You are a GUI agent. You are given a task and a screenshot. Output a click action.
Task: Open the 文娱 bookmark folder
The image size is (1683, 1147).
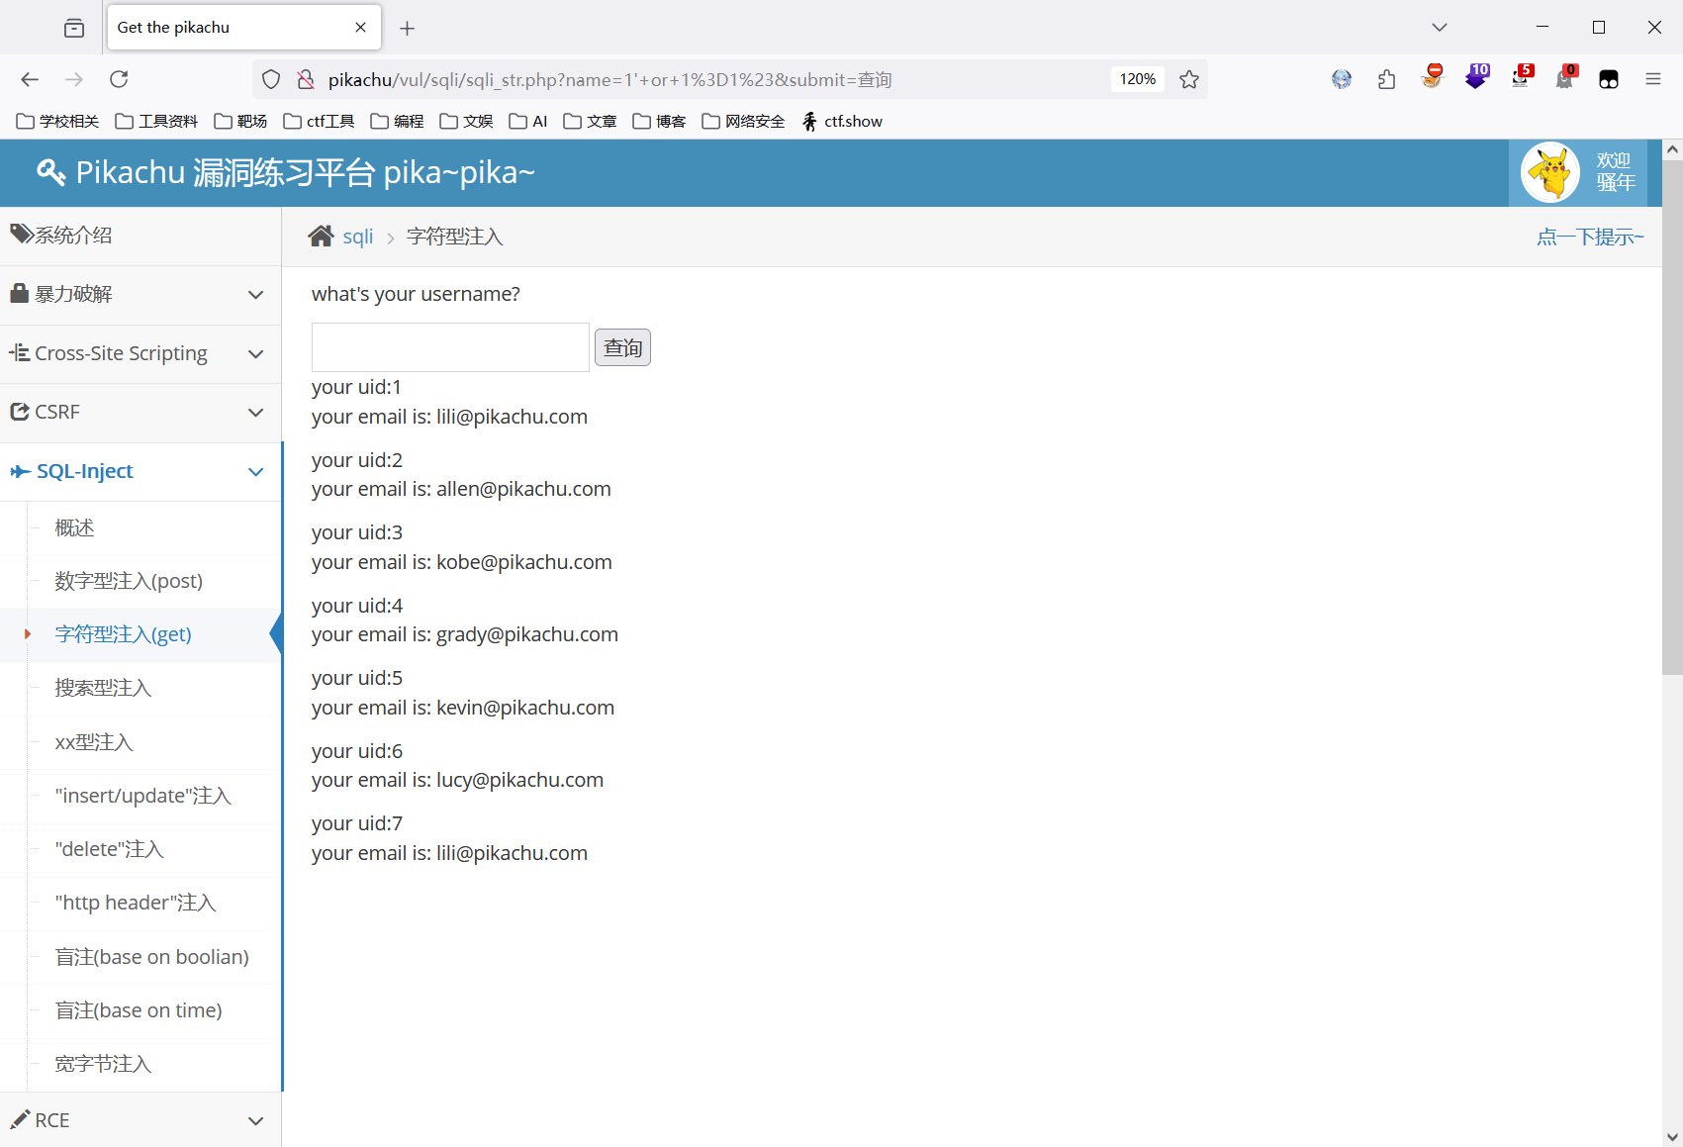pos(466,121)
